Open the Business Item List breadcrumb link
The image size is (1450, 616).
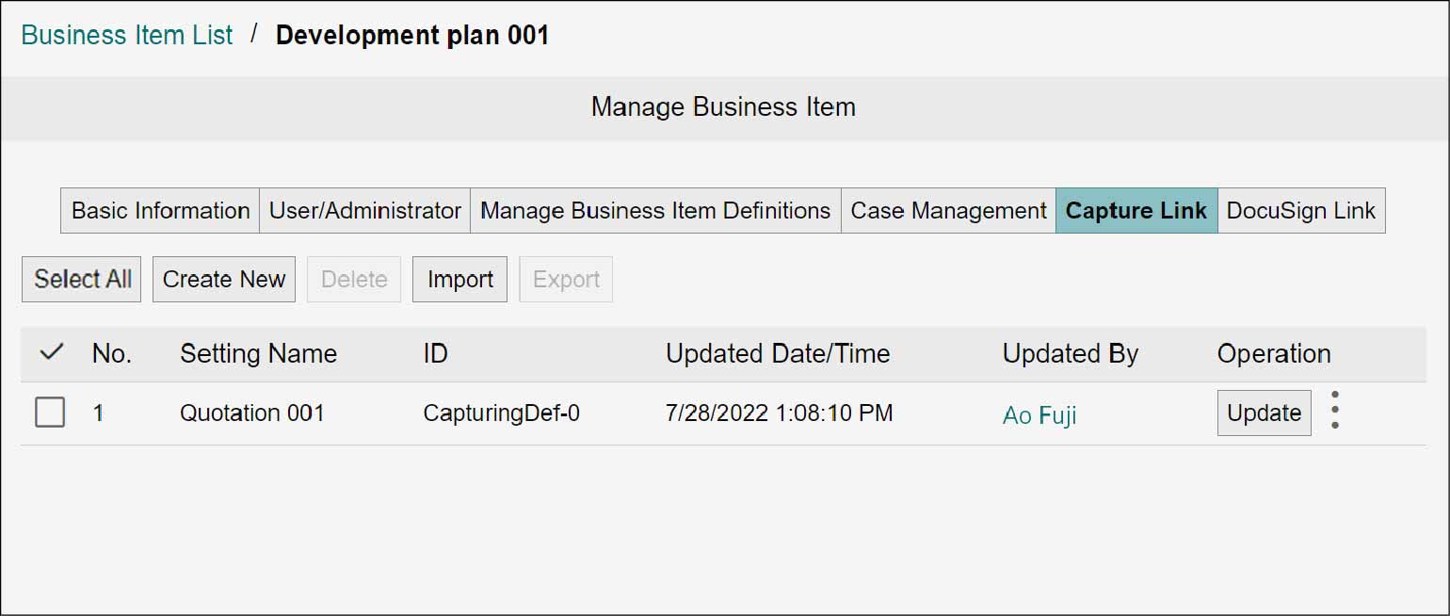127,35
